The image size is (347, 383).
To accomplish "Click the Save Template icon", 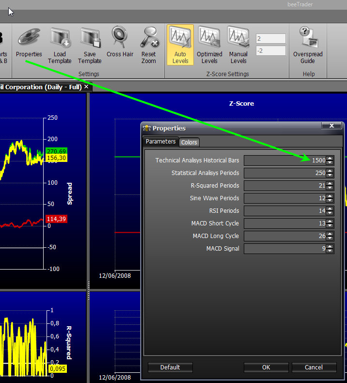I will 90,38.
